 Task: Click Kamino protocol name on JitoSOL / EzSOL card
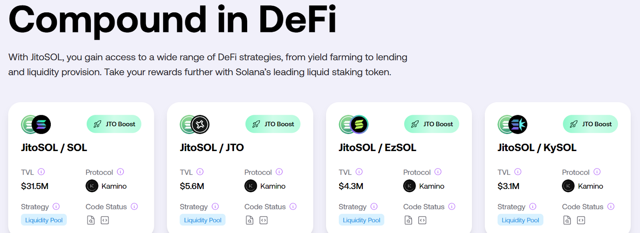(x=432, y=186)
